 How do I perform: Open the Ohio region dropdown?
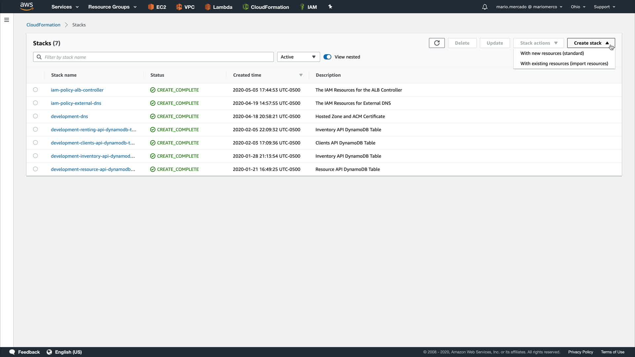coord(578,7)
